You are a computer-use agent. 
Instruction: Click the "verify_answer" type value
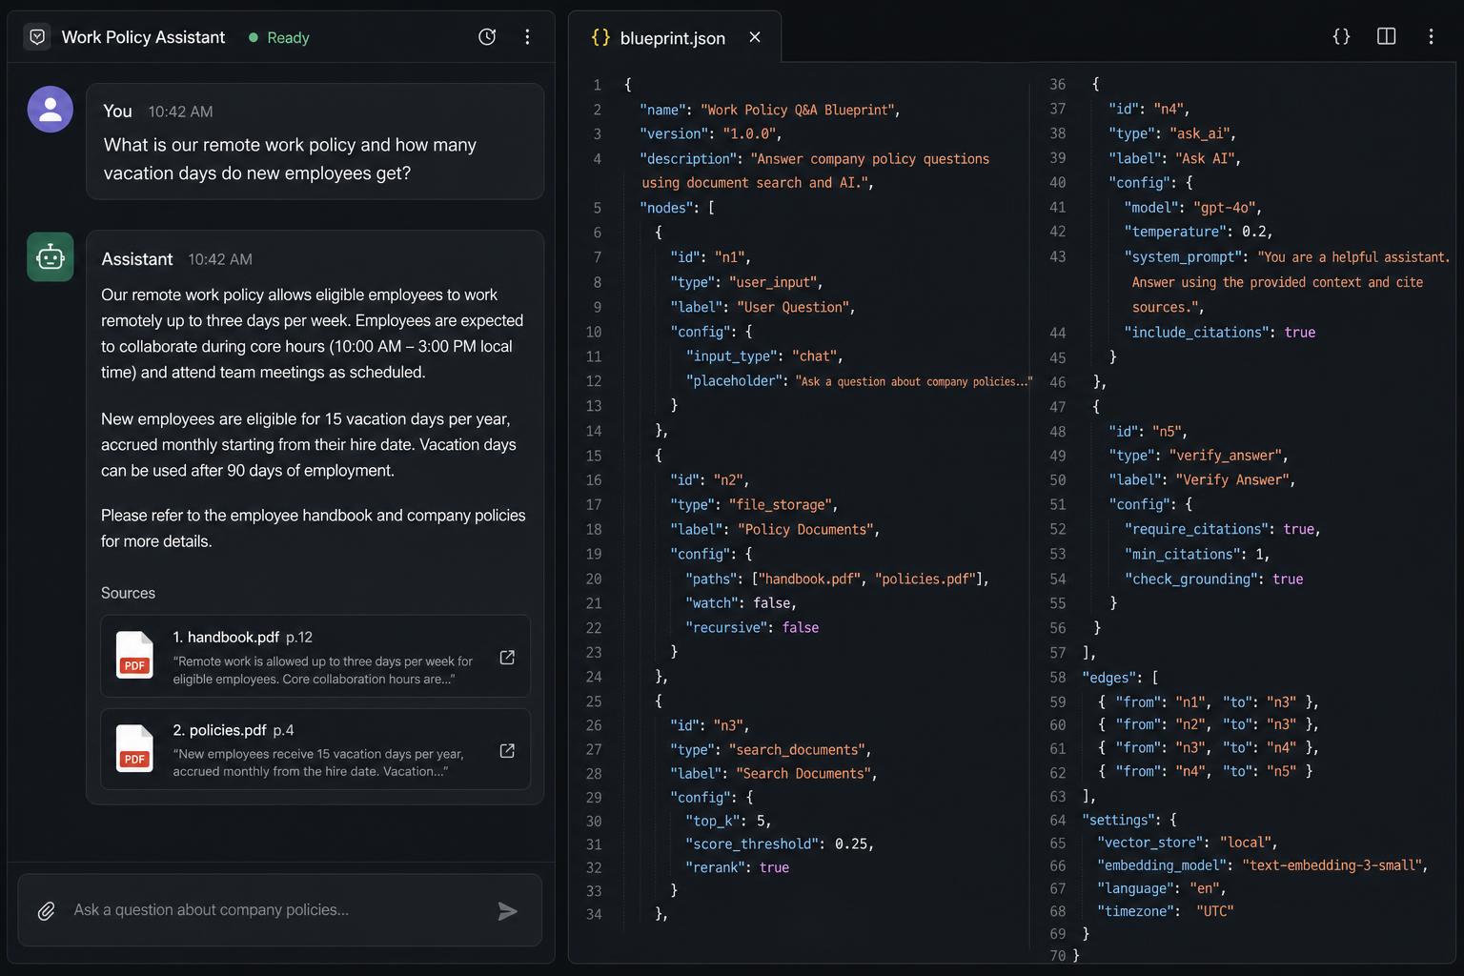pyautogui.click(x=1227, y=456)
